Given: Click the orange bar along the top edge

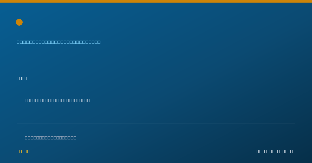Looking at the screenshot, I should tap(156, 1).
